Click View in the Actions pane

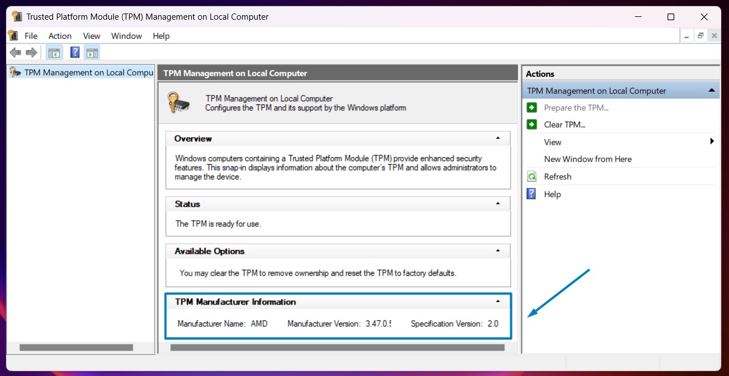553,142
